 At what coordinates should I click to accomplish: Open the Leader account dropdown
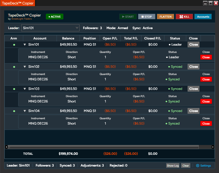pyautogui.click(x=50, y=28)
